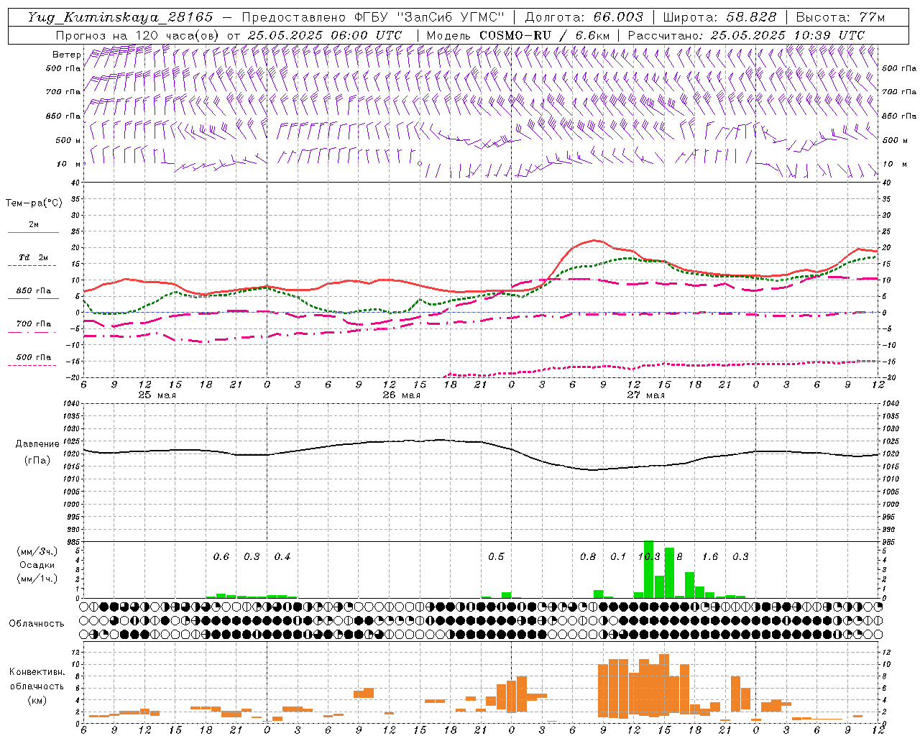
Task: Select the text Предоставлено ФГБУ "ЗапСиб УГМС"
Action: [x=373, y=17]
